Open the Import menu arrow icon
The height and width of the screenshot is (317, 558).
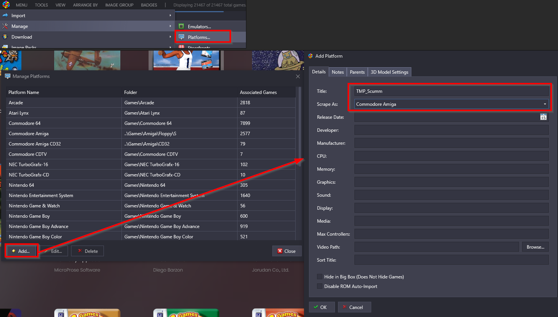tap(5, 15)
